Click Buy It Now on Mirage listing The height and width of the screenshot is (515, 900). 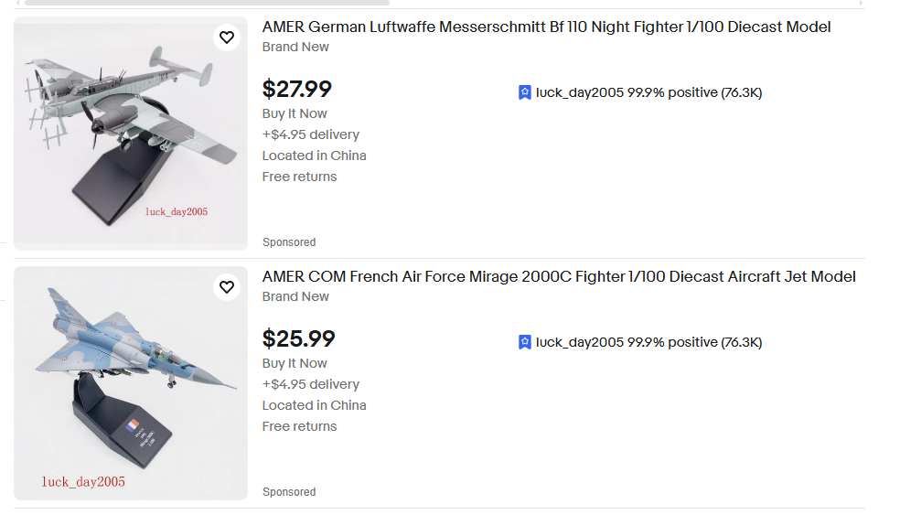click(x=295, y=363)
